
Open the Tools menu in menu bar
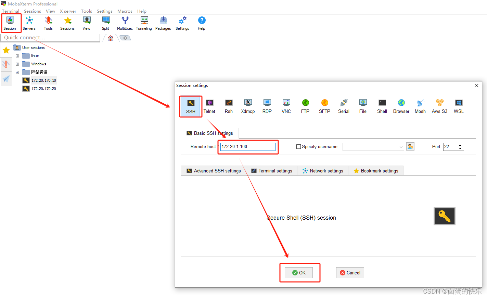[87, 11]
